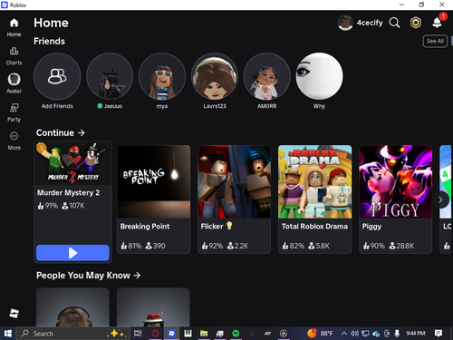Click the 4cecify username text

click(370, 23)
